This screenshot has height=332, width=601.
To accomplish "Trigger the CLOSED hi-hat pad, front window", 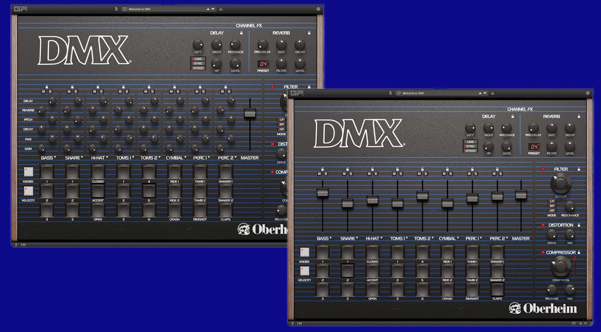I will tap(372, 252).
